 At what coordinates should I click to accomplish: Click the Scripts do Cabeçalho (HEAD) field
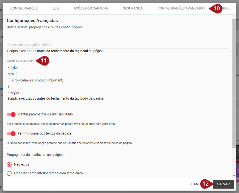[117, 45]
